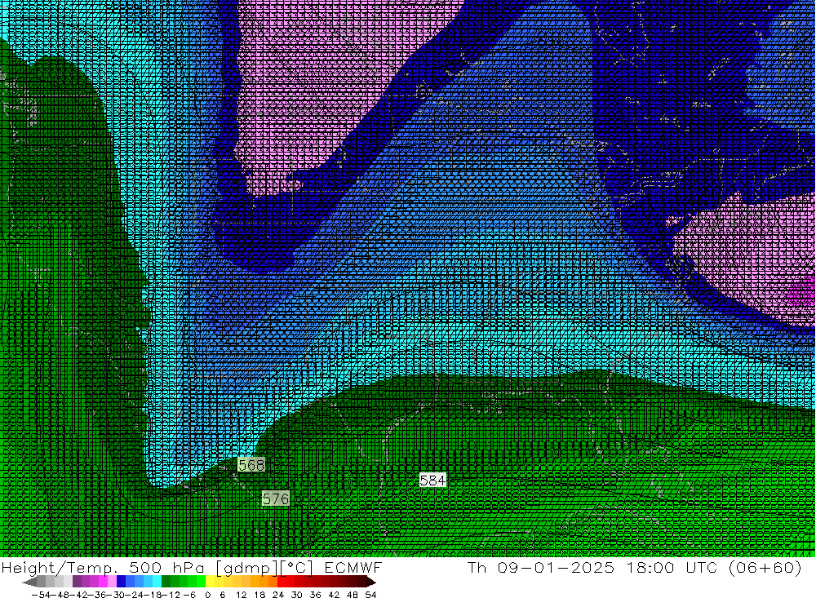Pick the cyan legend swatch
The width and height of the screenshot is (816, 598).
157,582
